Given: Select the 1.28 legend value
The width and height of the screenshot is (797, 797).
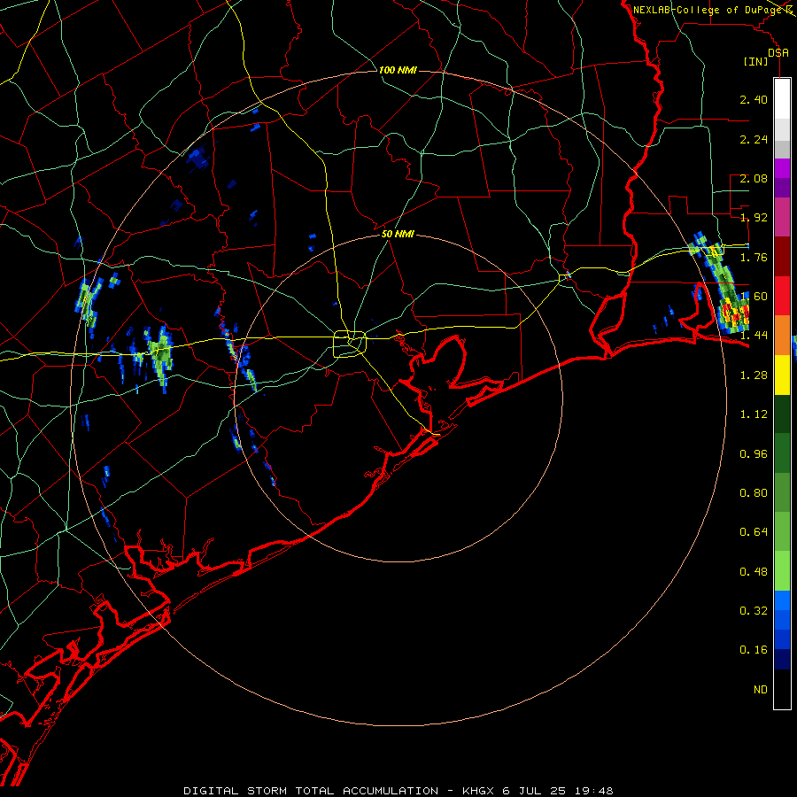Looking at the screenshot, I should 754,375.
